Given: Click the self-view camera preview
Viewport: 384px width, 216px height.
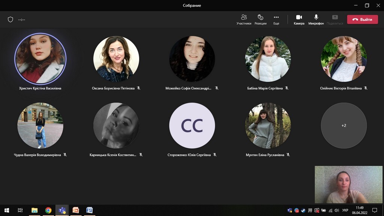Looking at the screenshot, I should point(348,185).
